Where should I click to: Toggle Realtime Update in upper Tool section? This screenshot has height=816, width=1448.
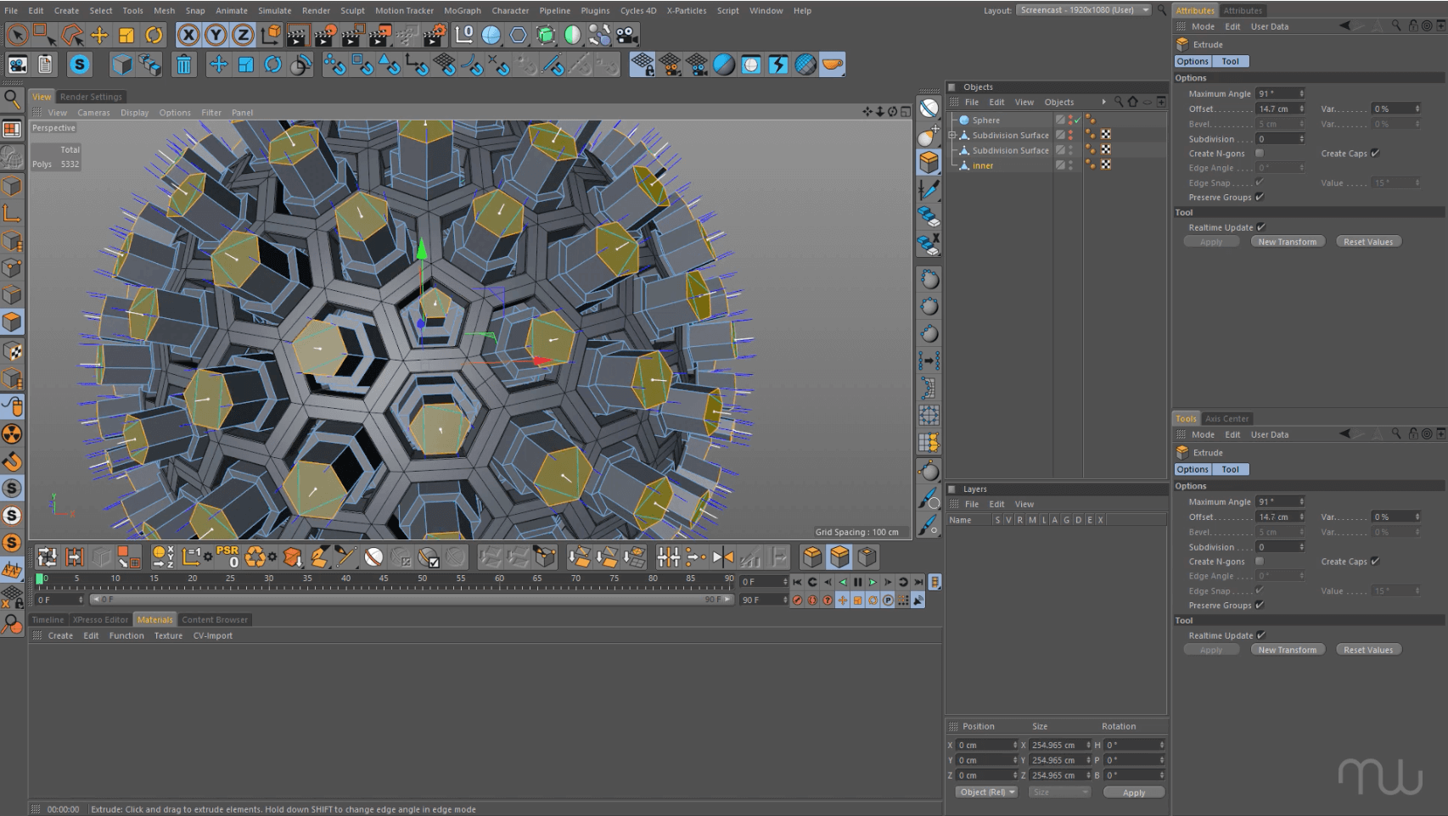pyautogui.click(x=1260, y=227)
